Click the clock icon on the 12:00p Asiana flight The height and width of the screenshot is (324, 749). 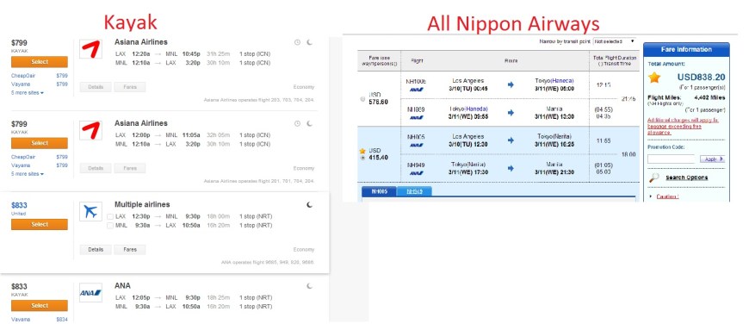tap(297, 123)
